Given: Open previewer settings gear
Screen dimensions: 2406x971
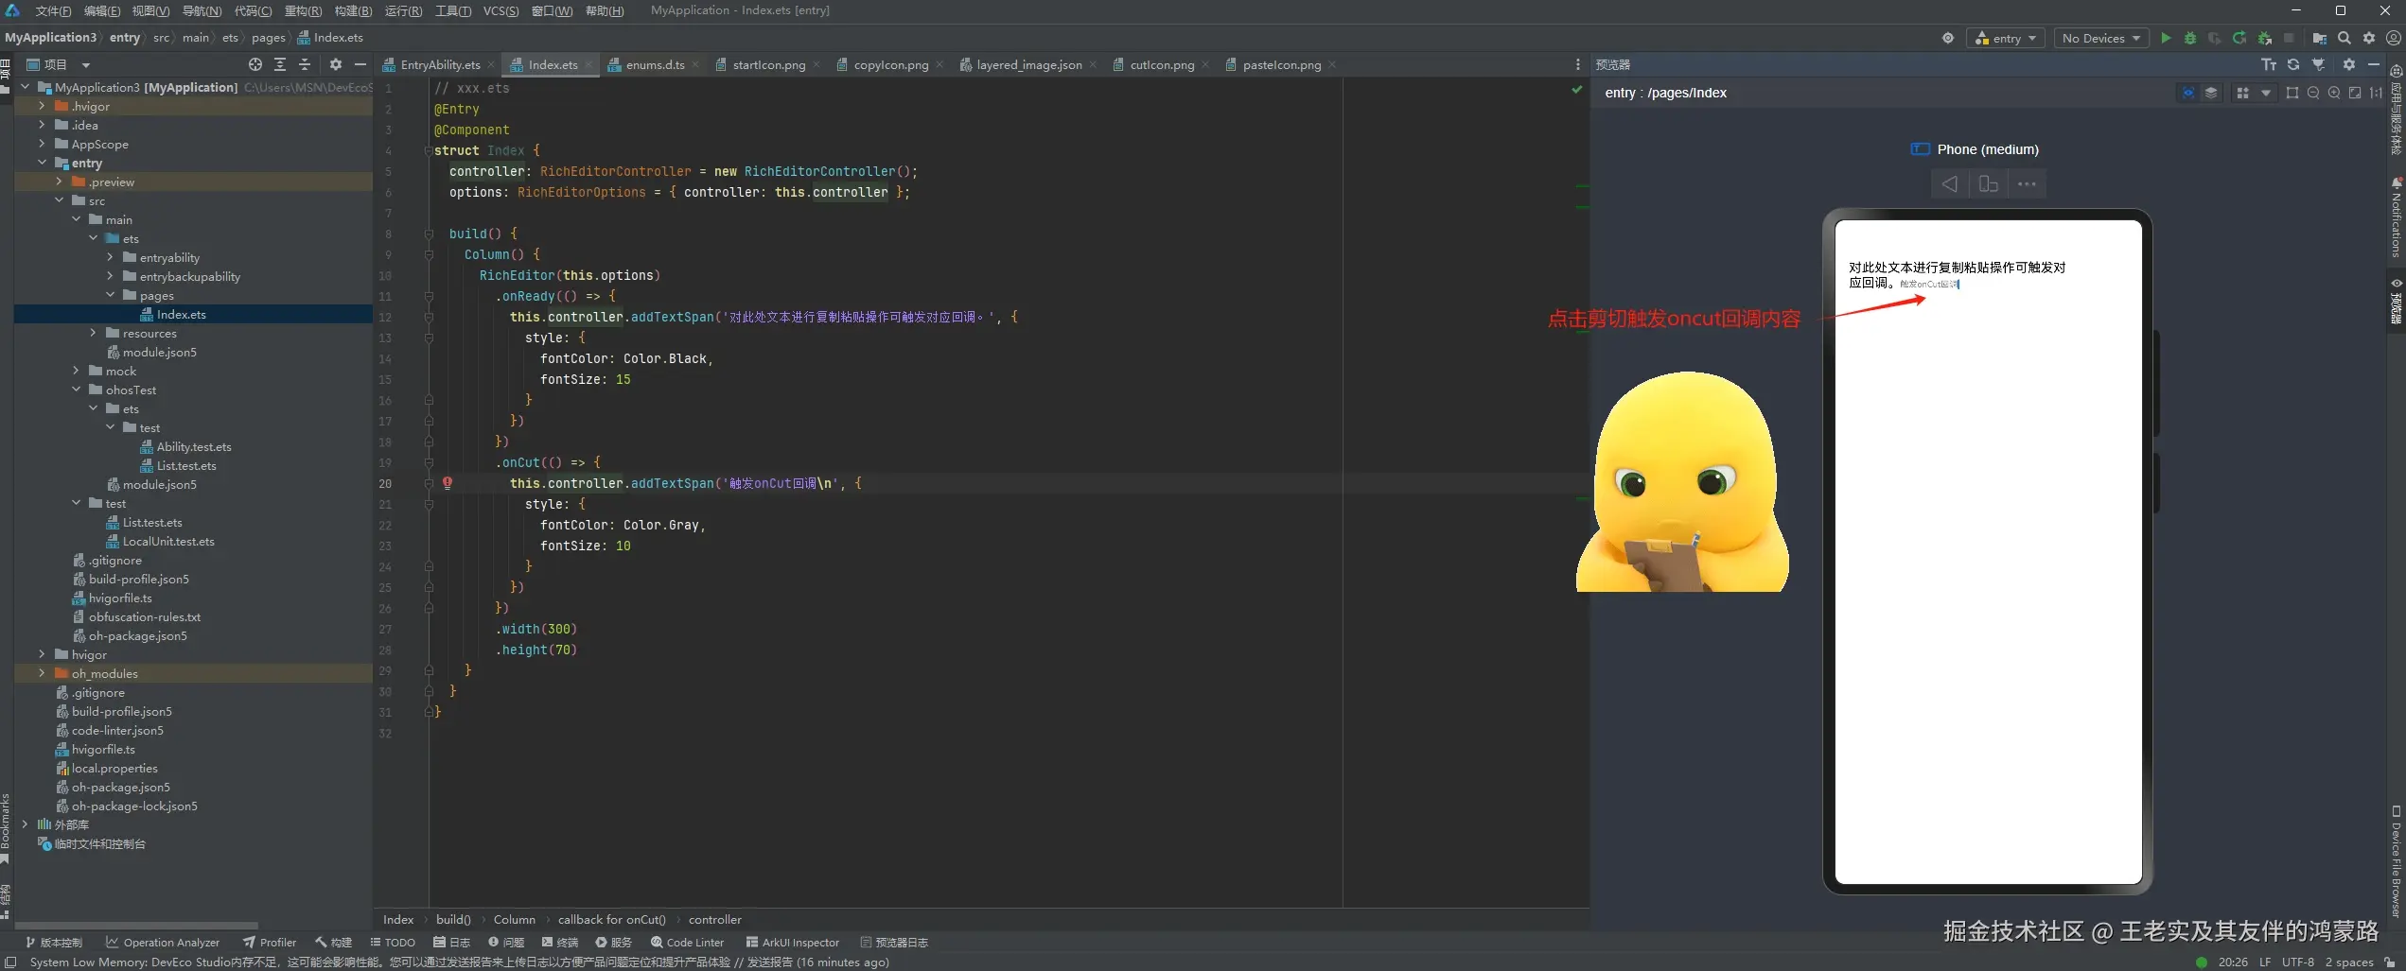Looking at the screenshot, I should 2348,64.
